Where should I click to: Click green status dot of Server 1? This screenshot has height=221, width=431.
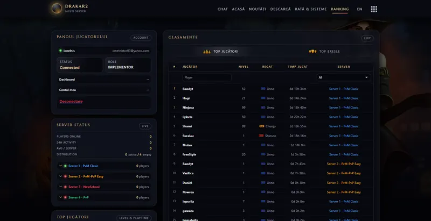coord(65,166)
